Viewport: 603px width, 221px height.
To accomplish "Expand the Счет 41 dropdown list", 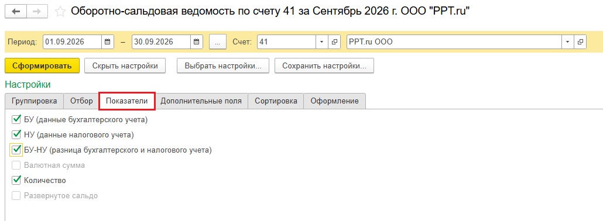I will (322, 42).
